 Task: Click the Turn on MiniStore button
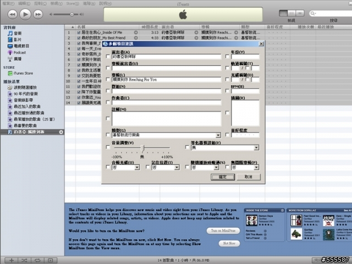point(223,230)
